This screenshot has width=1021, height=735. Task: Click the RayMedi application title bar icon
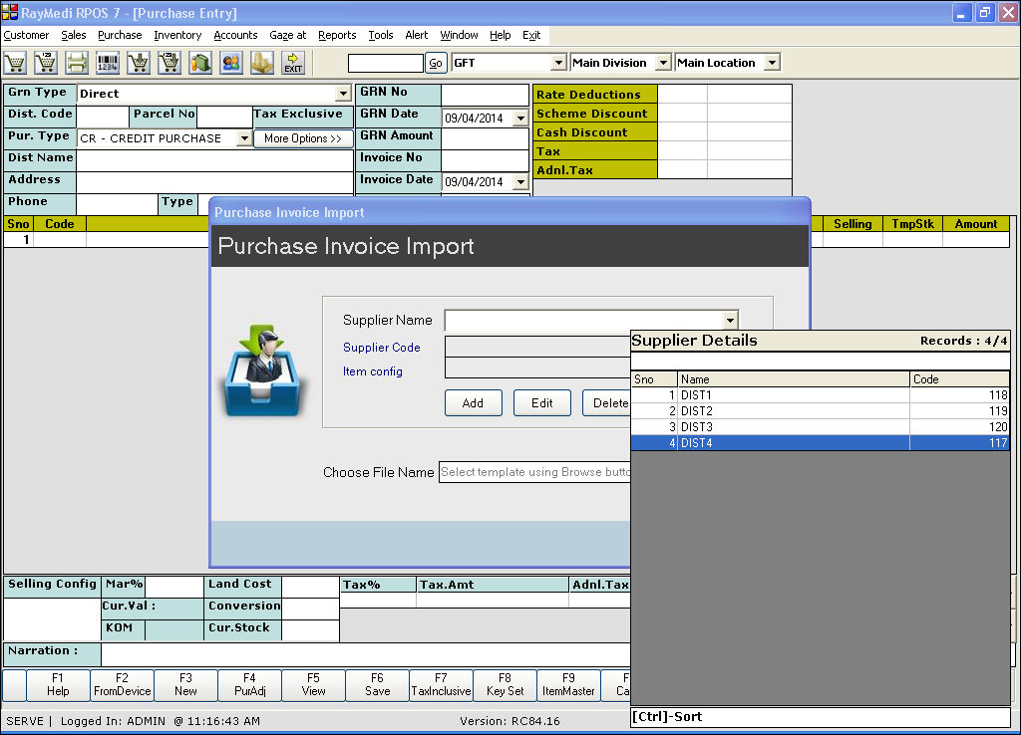(x=10, y=12)
